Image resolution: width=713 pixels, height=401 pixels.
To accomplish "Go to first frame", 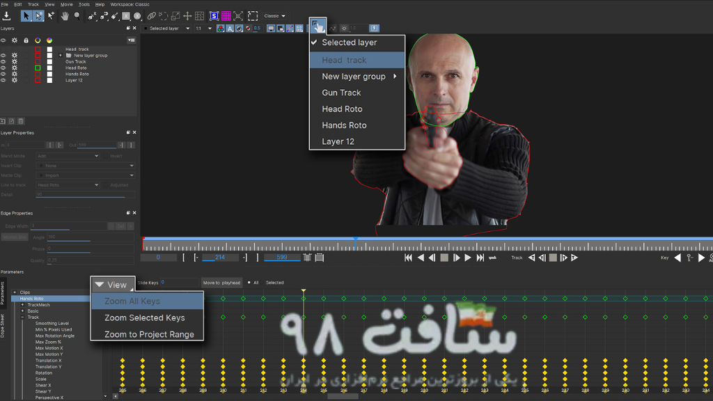I will point(408,258).
